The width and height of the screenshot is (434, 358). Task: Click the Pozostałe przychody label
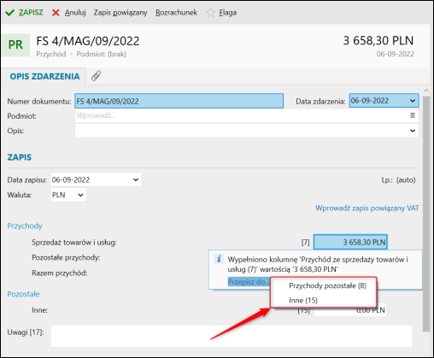pos(66,258)
